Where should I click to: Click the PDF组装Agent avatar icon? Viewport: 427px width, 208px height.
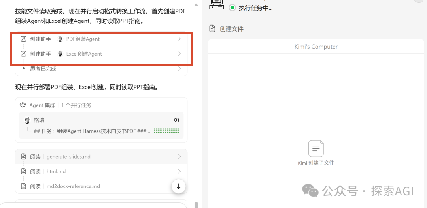pos(60,39)
